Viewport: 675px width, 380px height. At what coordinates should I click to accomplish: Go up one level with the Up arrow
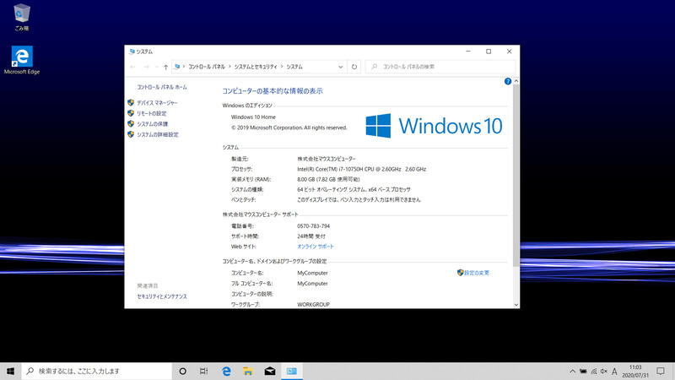tap(165, 67)
